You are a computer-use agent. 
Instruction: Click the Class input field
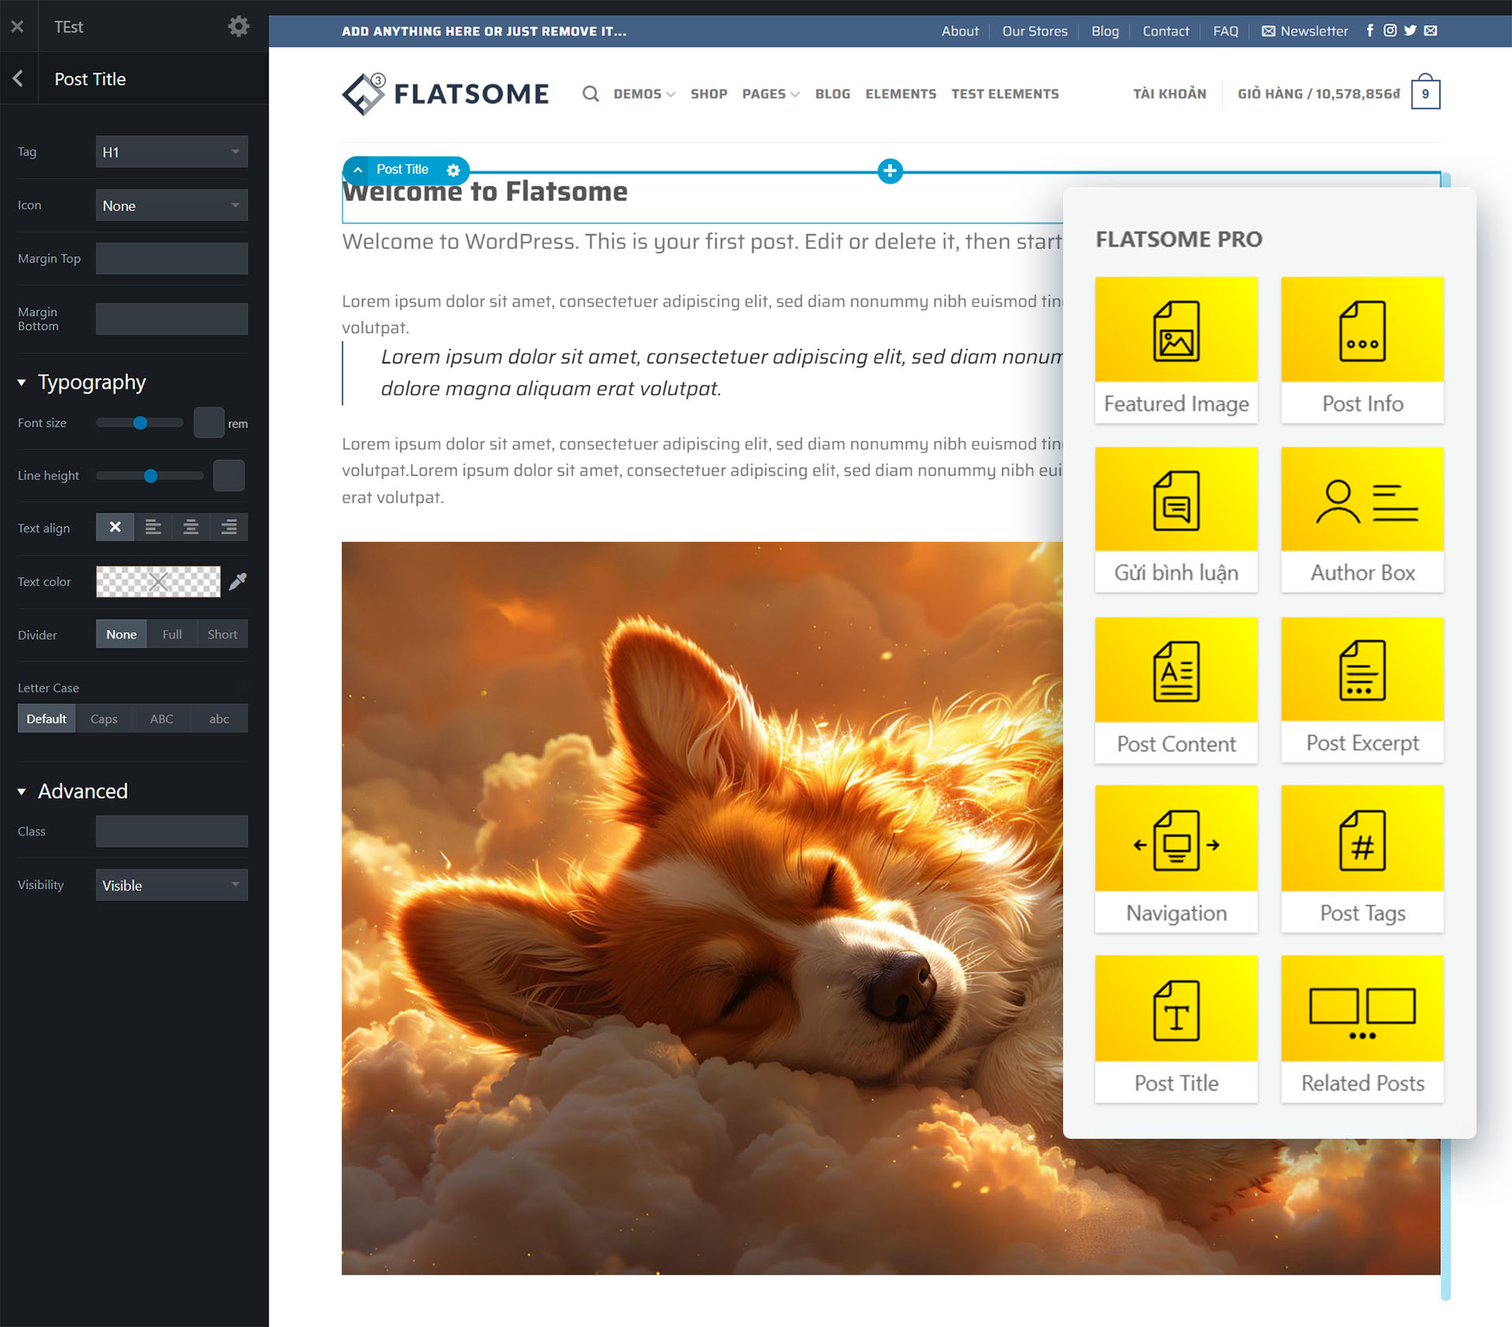pos(172,832)
